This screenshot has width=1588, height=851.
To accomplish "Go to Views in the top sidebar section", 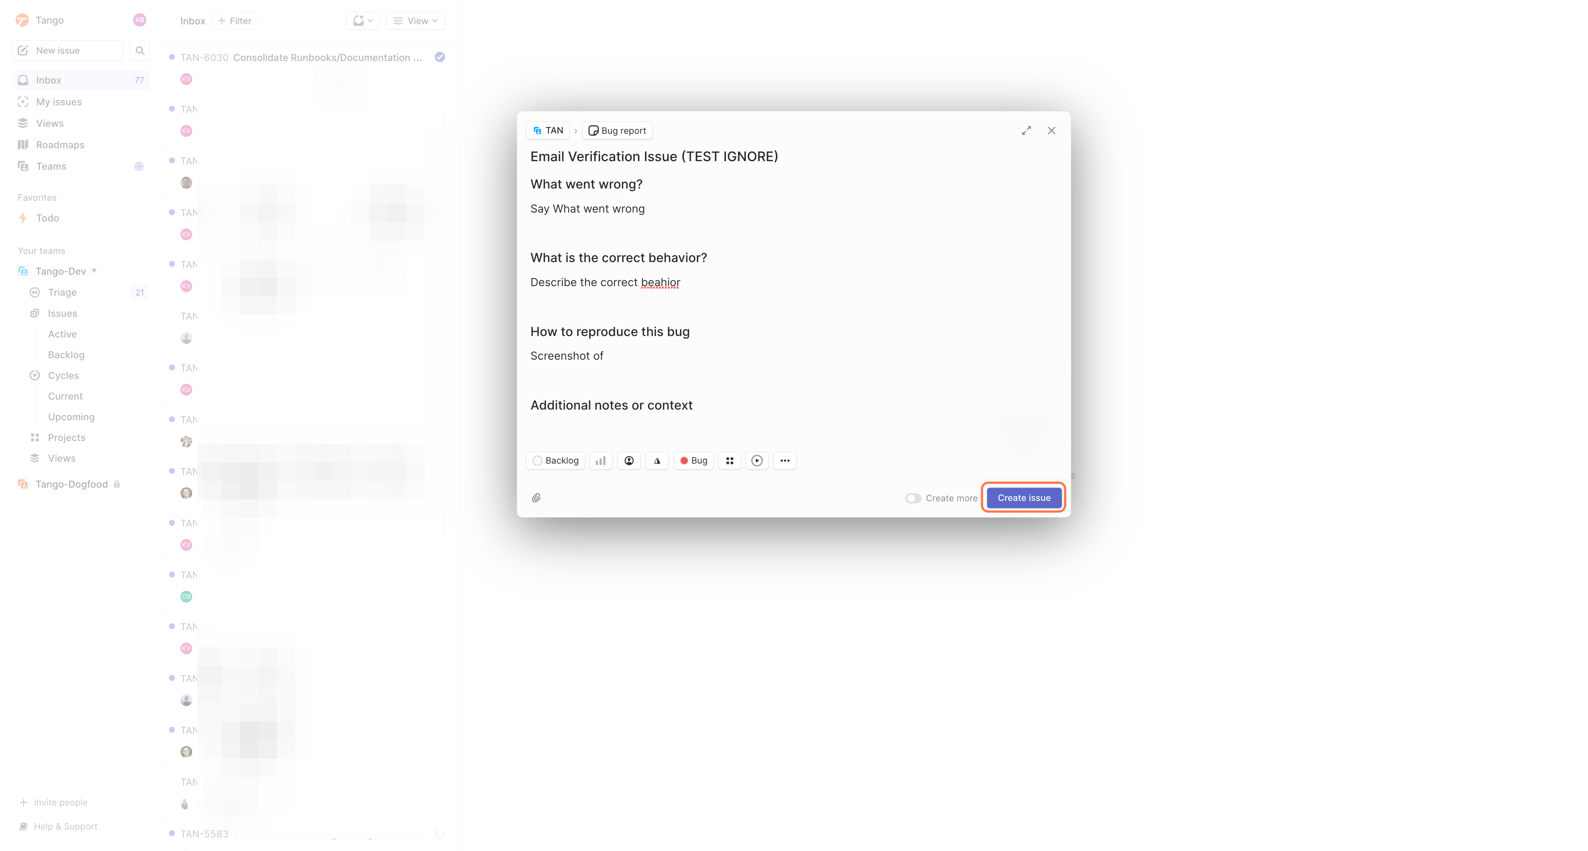I will coord(81,123).
